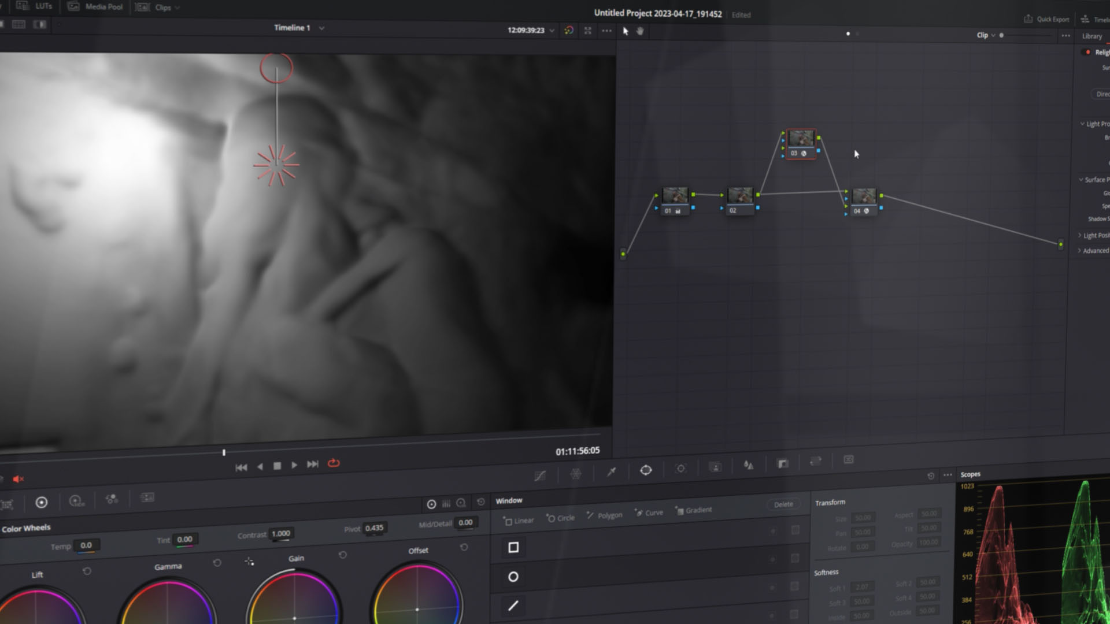Open the RGB Mixer palette icon
Viewport: 1110px width, 624px height.
112,499
